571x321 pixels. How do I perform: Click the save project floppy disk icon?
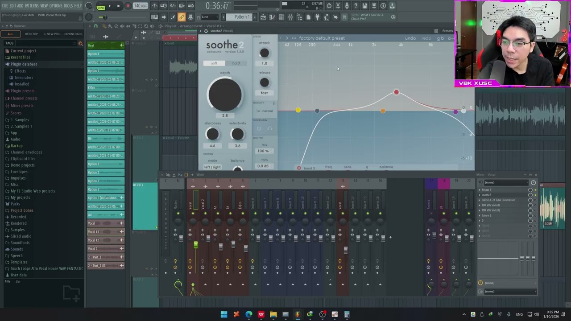[364, 6]
